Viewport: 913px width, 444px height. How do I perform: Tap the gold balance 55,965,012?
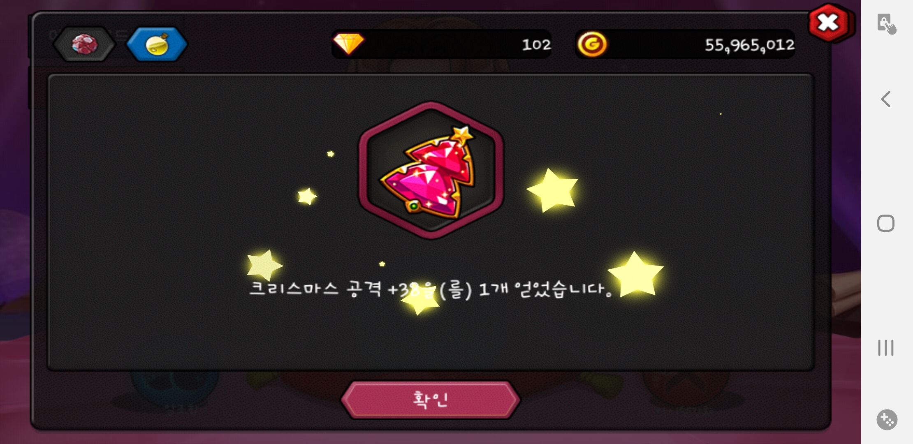coord(749,45)
